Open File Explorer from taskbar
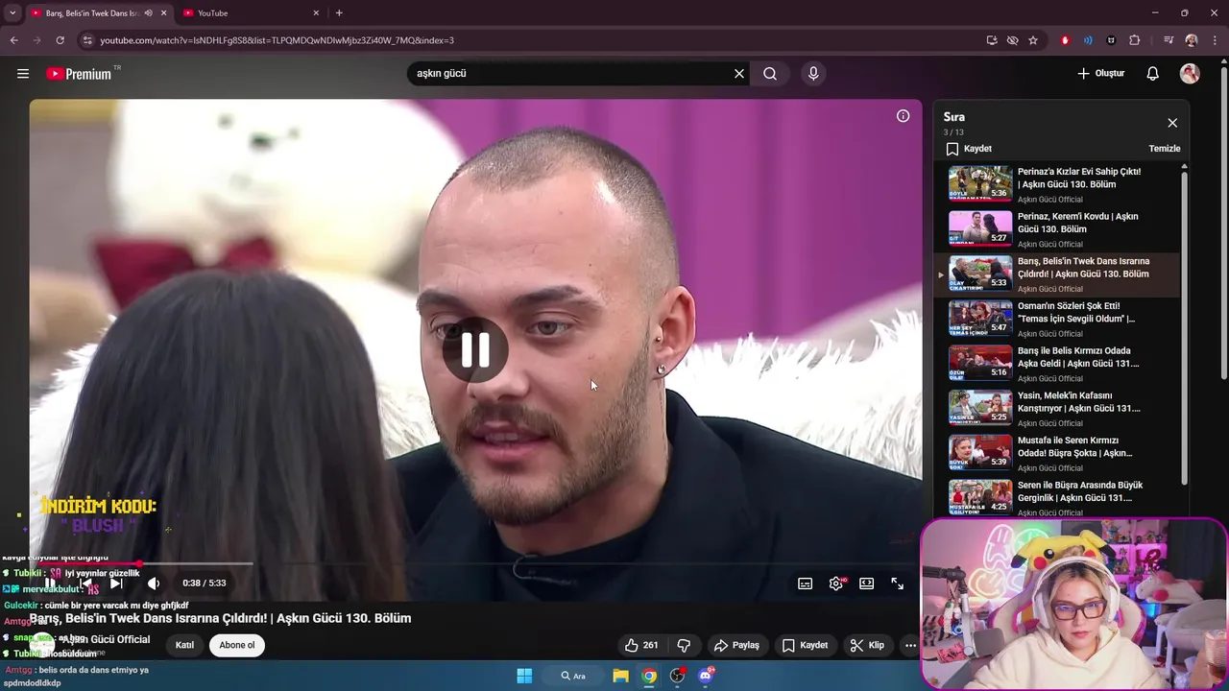 621,676
